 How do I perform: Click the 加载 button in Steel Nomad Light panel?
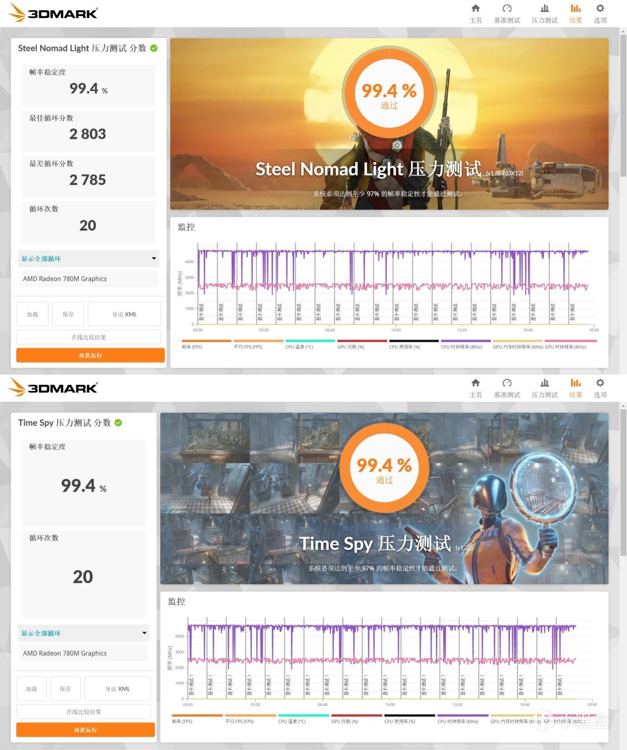tap(32, 314)
